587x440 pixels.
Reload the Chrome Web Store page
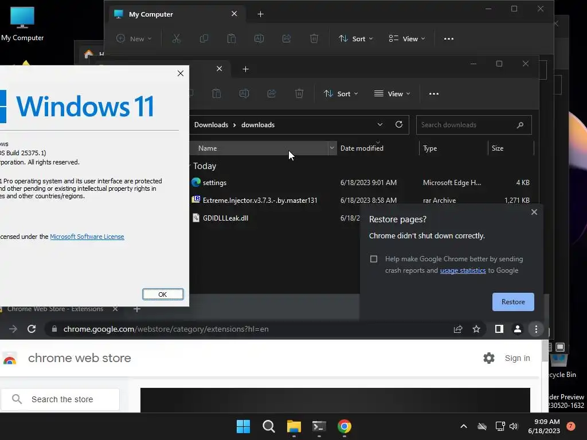tap(32, 329)
